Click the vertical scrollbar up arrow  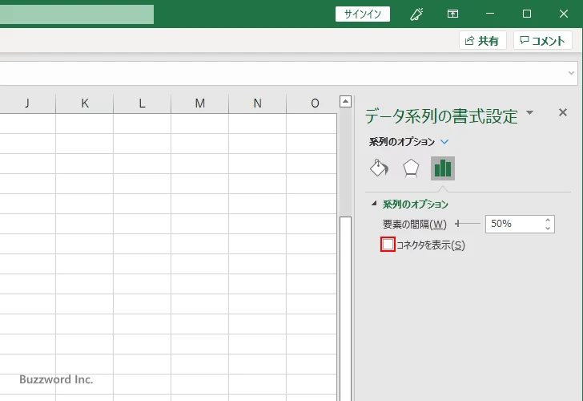(345, 101)
